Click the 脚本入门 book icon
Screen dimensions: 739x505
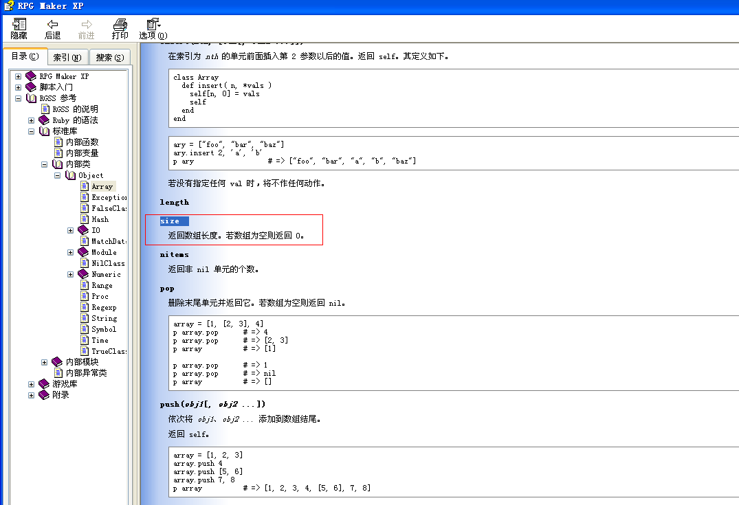[31, 87]
